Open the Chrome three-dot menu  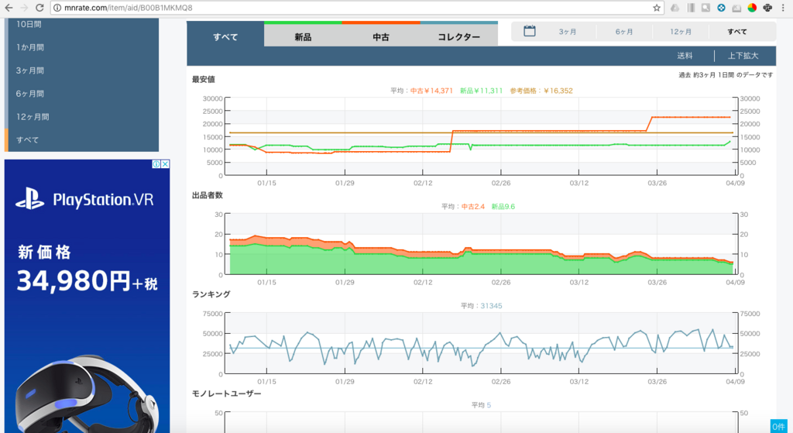click(x=783, y=8)
